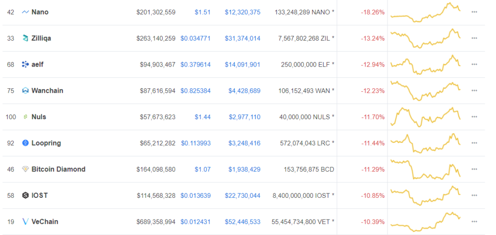Open the more options menu for Nano
The height and width of the screenshot is (235, 496).
[474, 12]
